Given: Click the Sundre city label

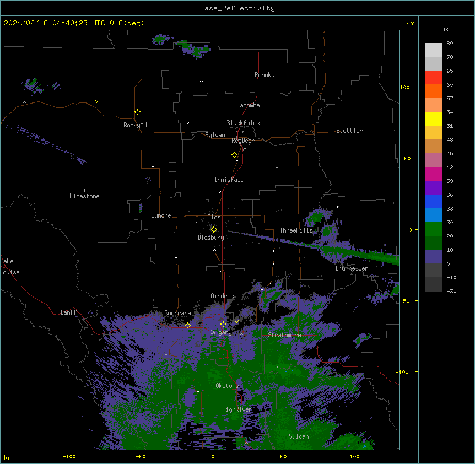Looking at the screenshot, I should [161, 215].
